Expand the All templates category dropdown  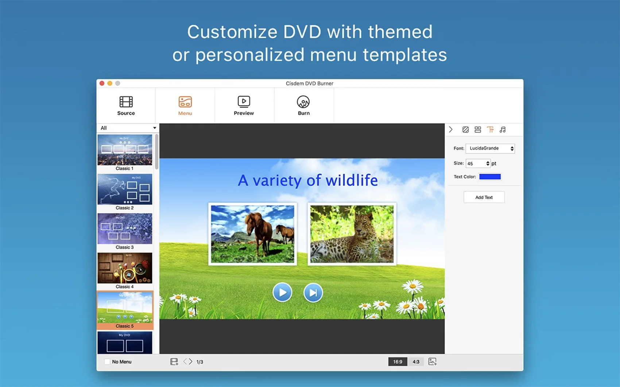click(128, 128)
